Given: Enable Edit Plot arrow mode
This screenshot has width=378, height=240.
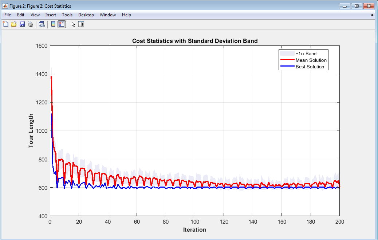Looking at the screenshot, I should pyautogui.click(x=73, y=24).
